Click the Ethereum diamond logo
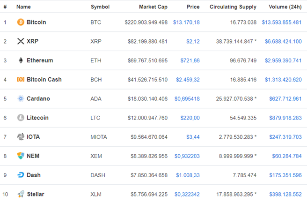307x203 pixels. pyautogui.click(x=21, y=60)
